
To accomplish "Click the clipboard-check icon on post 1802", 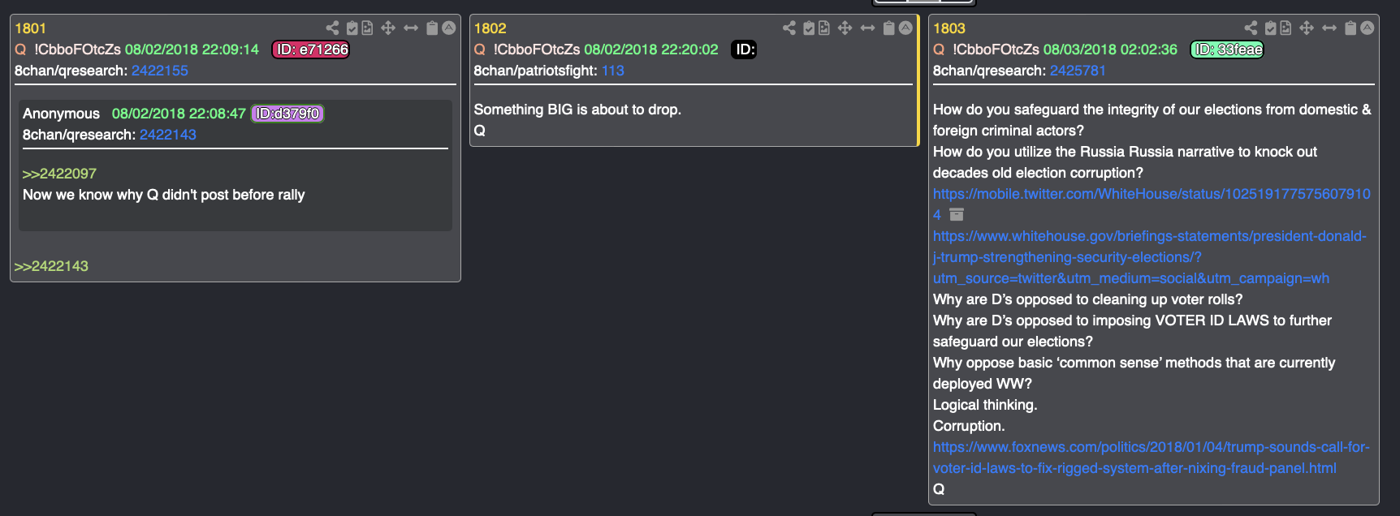I will click(809, 28).
